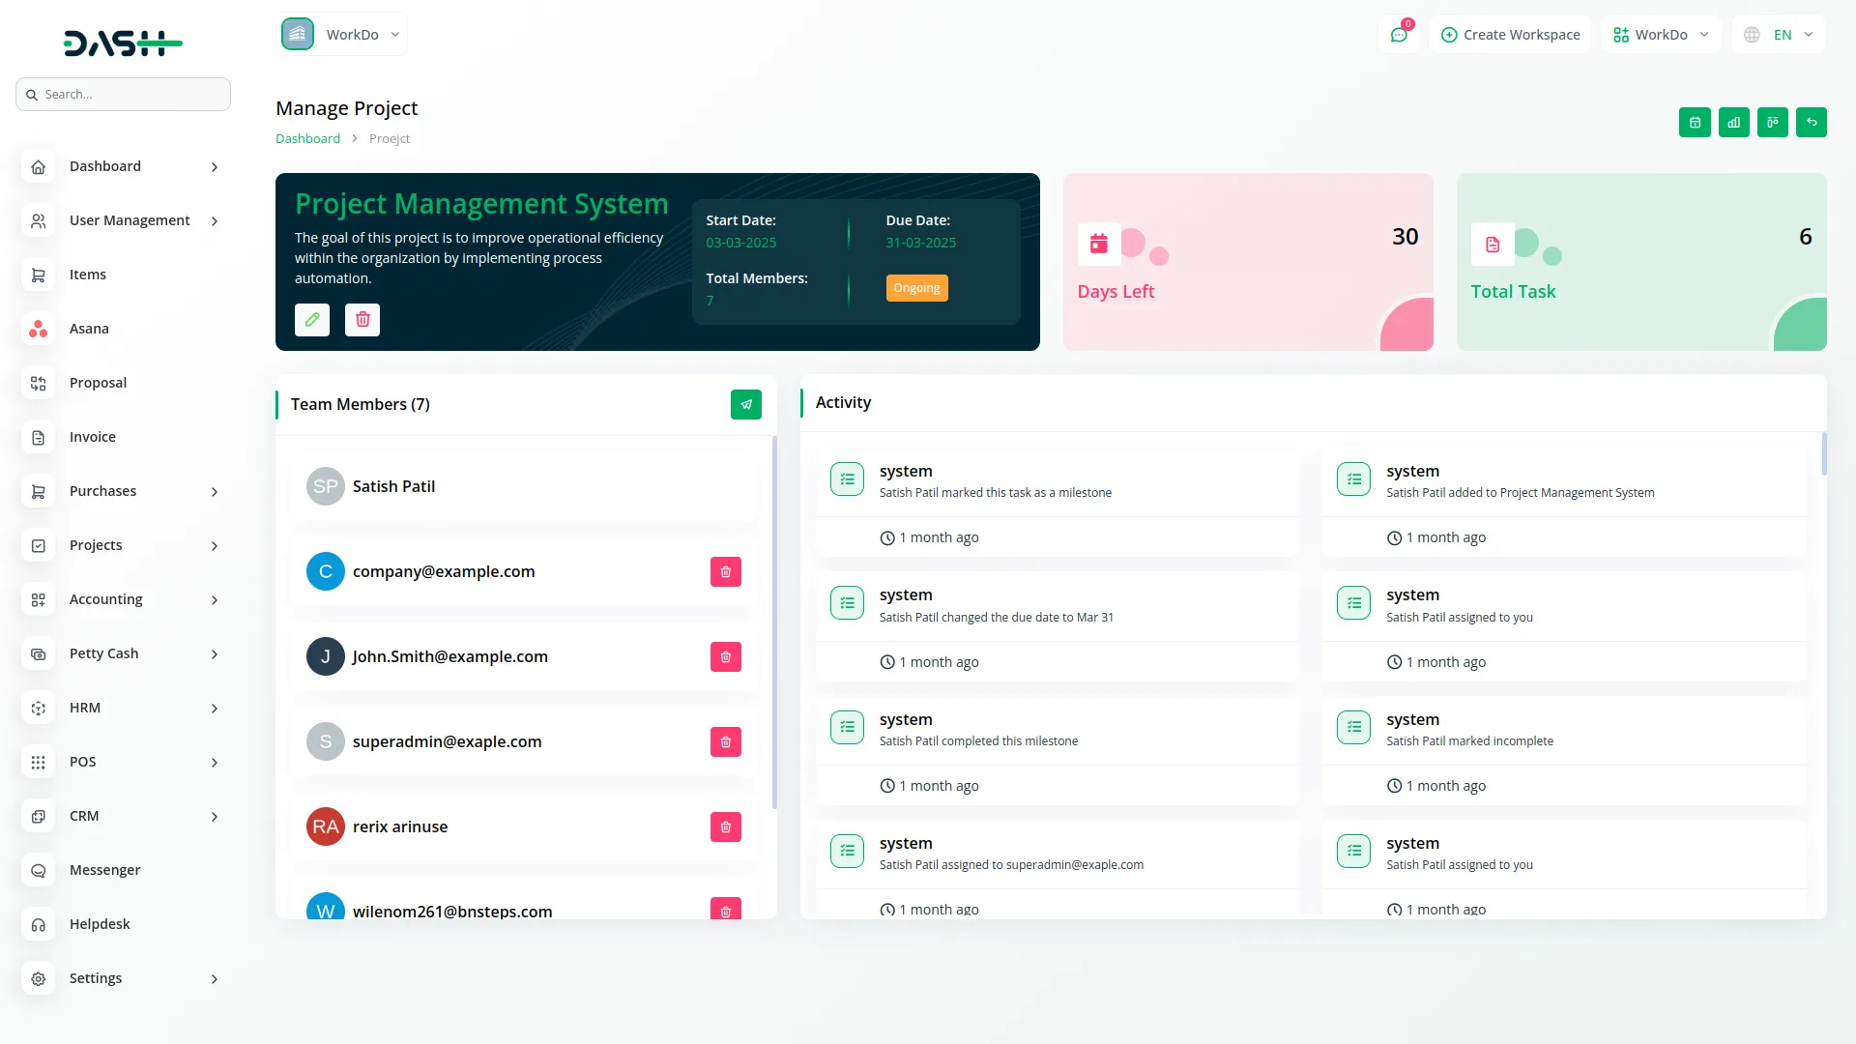Viewport: 1856px width, 1044px height.
Task: Switch to Kanban board view icon
Action: pos(1773,122)
